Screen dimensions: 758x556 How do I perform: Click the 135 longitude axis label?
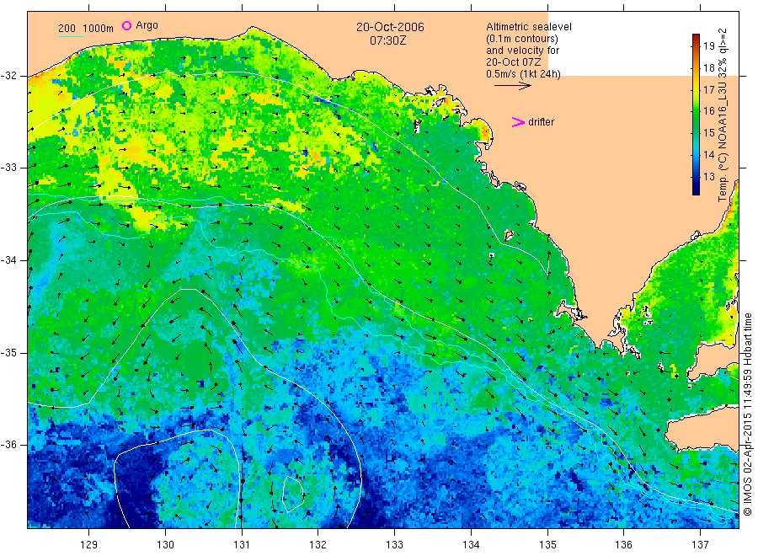547,545
